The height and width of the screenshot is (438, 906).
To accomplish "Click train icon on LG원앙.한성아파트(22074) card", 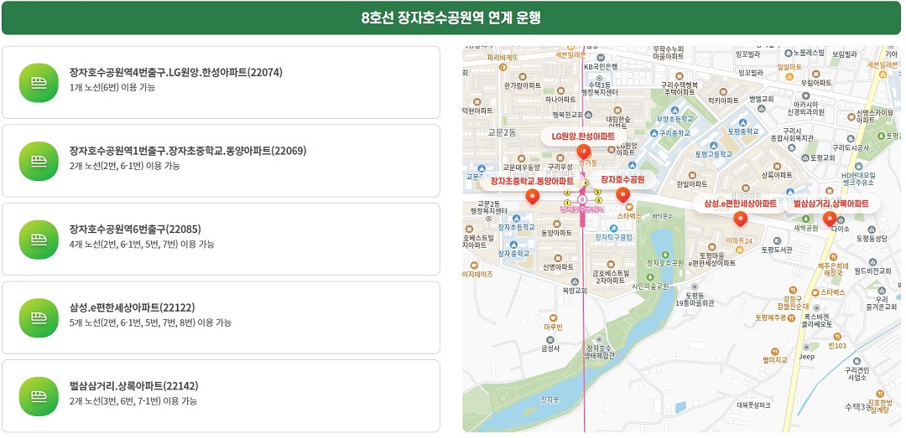I will click(x=39, y=83).
